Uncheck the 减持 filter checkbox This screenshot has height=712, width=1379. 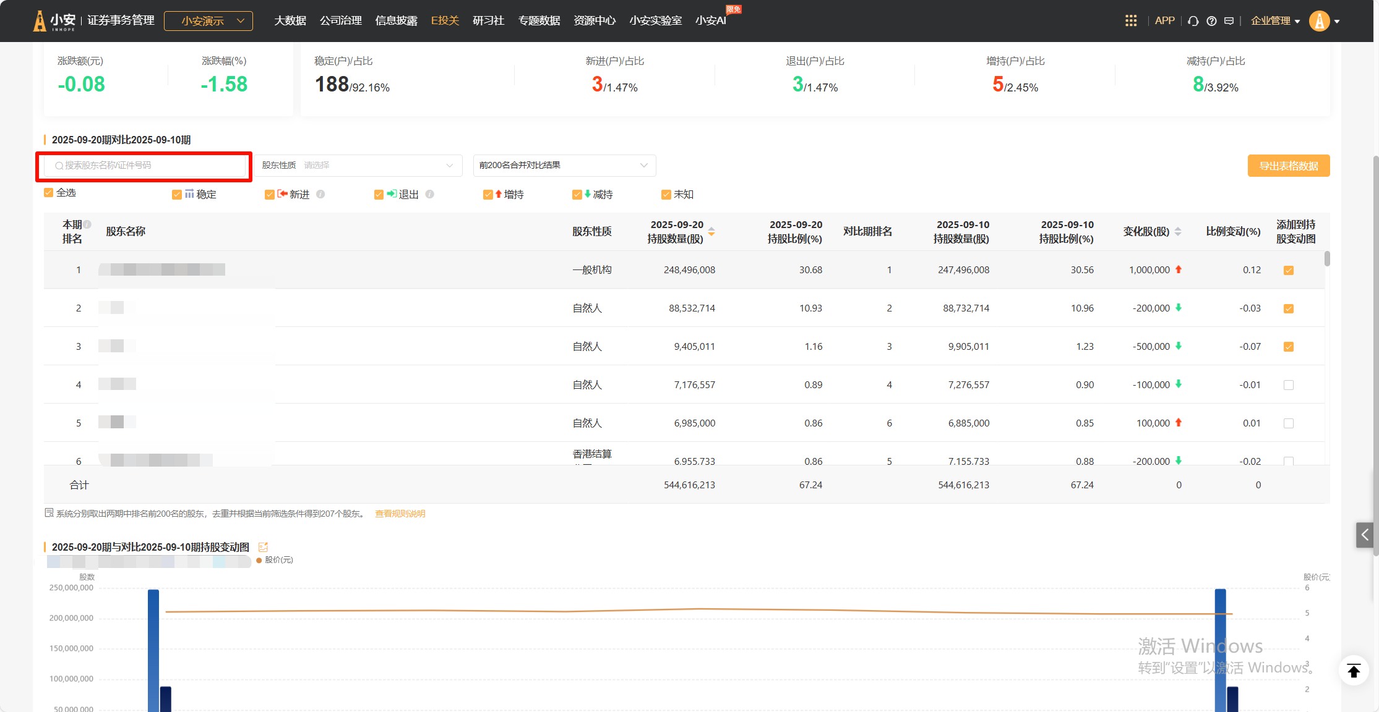(x=577, y=195)
